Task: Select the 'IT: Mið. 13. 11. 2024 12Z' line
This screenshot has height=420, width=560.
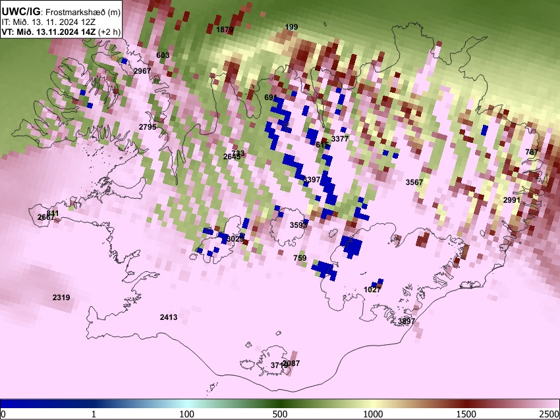Action: tap(48, 22)
